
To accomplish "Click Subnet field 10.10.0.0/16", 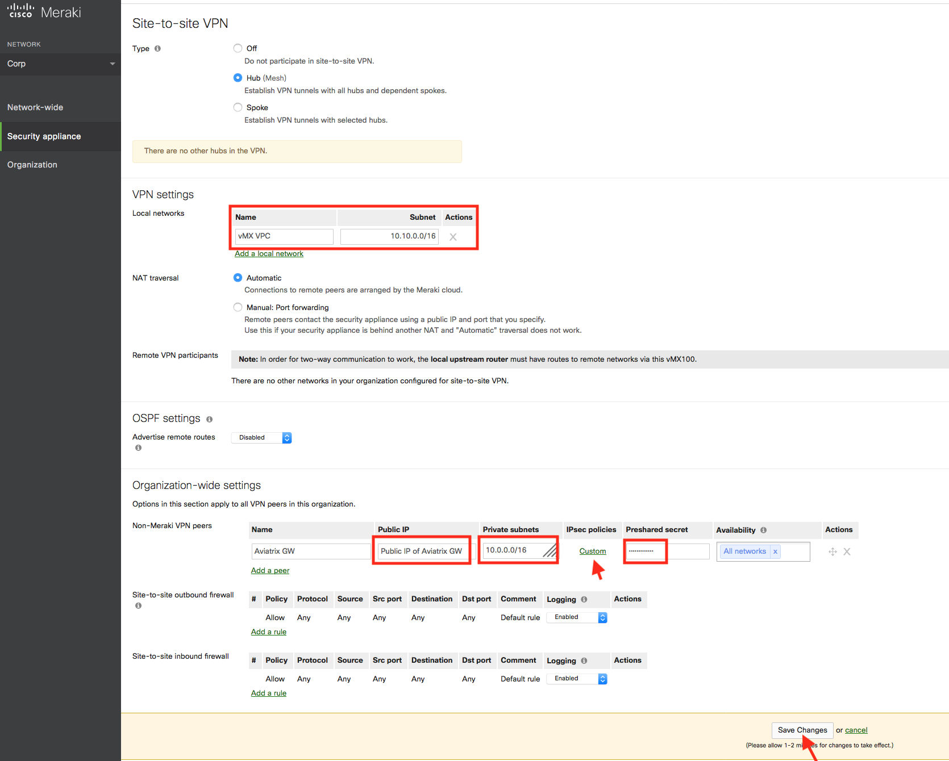I will (x=389, y=236).
